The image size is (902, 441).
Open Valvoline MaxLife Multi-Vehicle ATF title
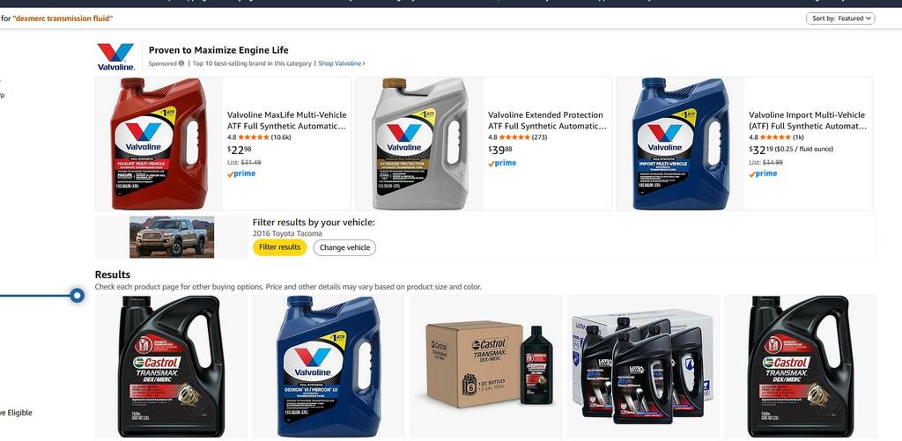[x=286, y=121]
